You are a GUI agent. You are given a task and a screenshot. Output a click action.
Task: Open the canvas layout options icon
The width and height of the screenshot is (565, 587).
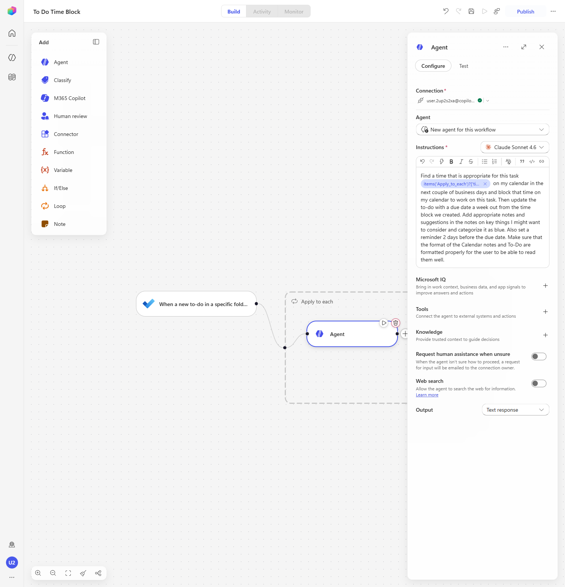pyautogui.click(x=98, y=573)
